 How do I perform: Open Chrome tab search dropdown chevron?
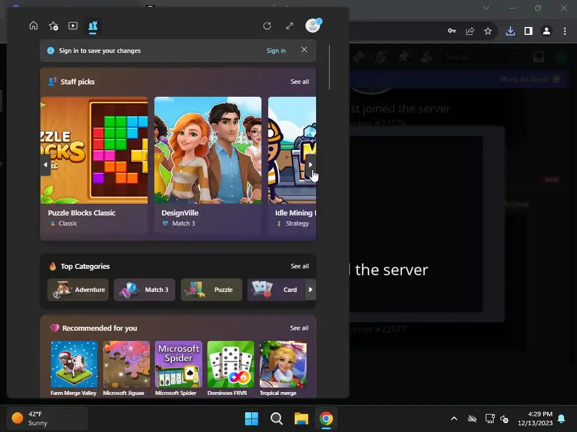[486, 8]
